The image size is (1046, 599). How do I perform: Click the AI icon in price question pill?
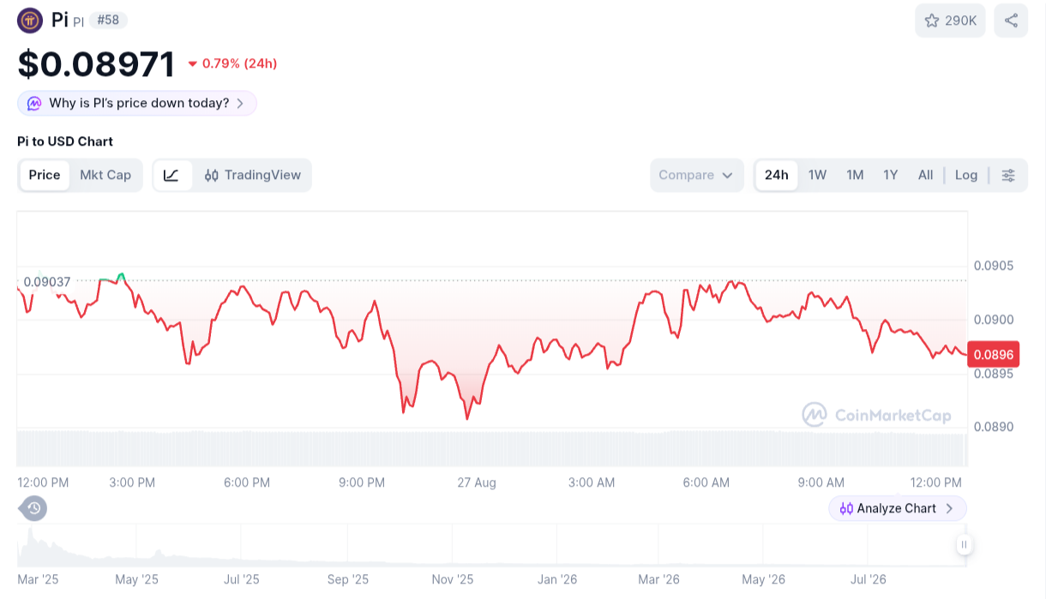[x=34, y=104]
